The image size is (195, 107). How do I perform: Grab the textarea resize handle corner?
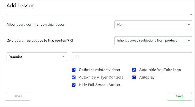(191, 14)
